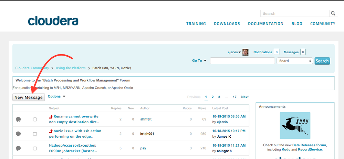
Task: Click the Kudos column header
Action: tap(187, 108)
